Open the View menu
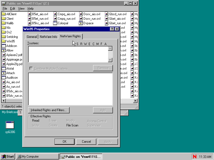 (x=21, y=9)
